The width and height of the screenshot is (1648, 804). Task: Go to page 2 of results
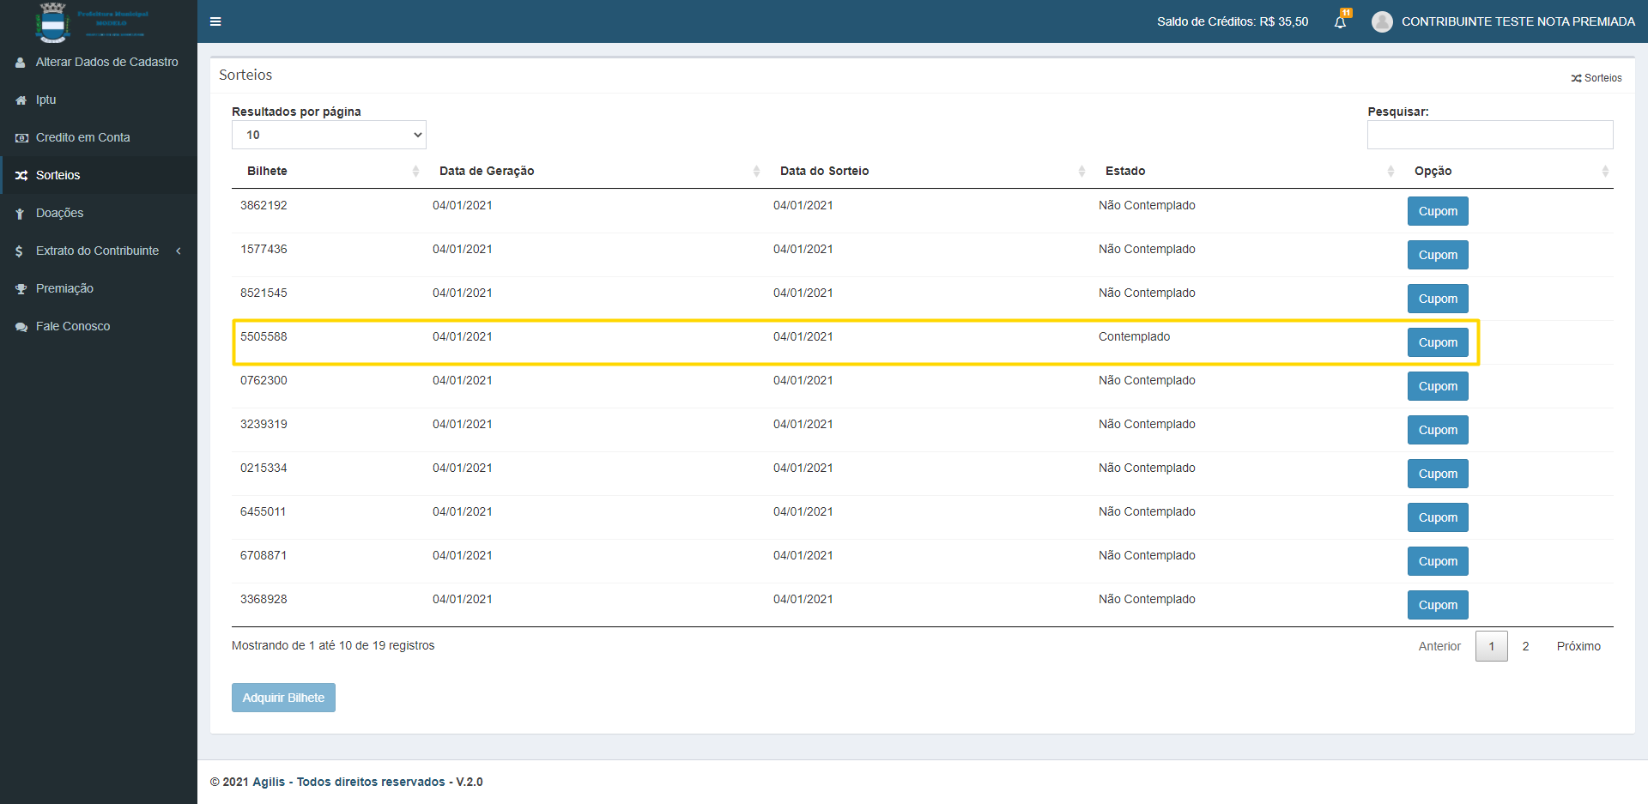click(x=1525, y=646)
